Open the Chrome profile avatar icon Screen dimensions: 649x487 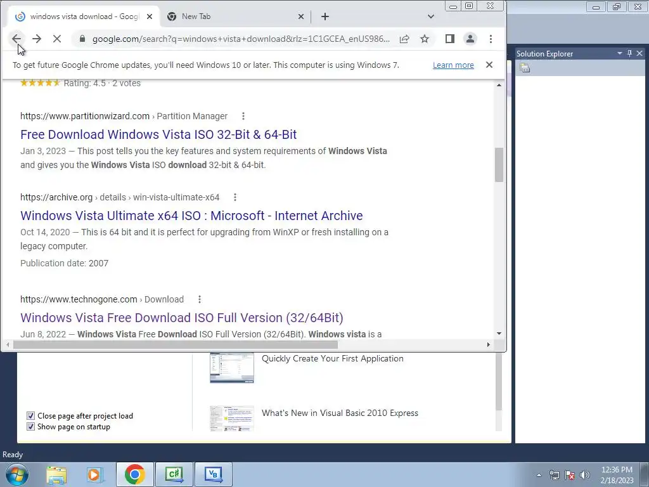pos(470,39)
